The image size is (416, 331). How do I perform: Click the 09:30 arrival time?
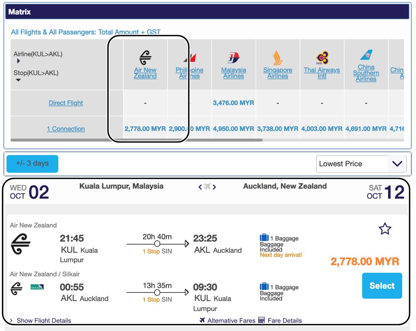205,287
